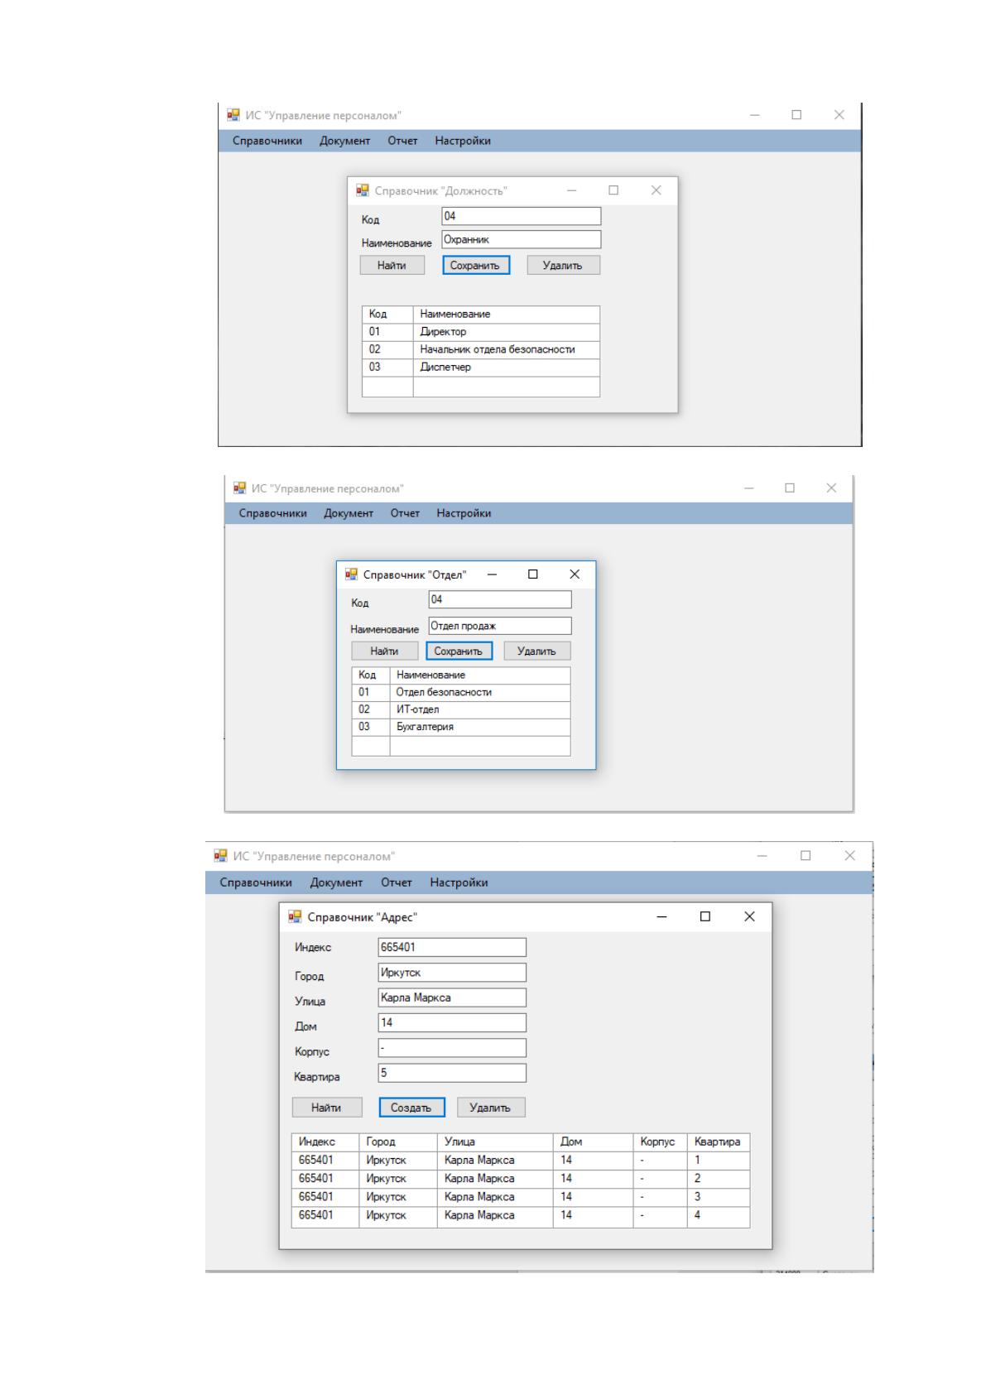
Task: Maximize the Справочник "Отдел" window
Action: coord(533,574)
